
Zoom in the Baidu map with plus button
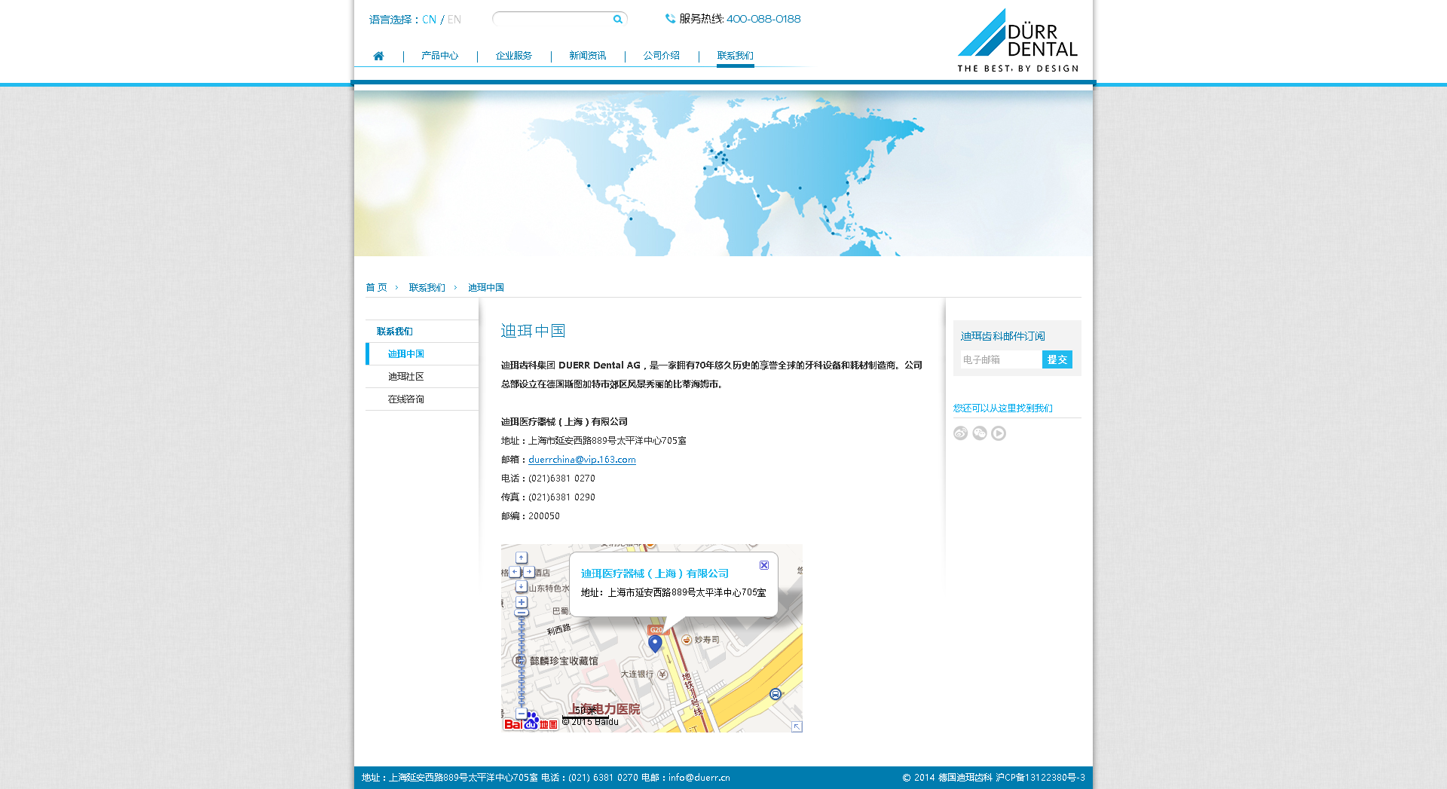[x=522, y=602]
